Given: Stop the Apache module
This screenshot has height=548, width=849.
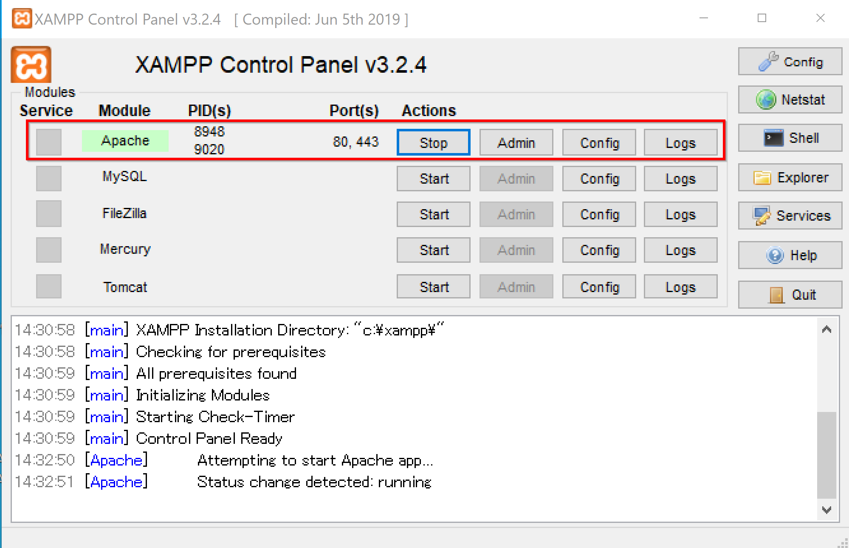Looking at the screenshot, I should (x=434, y=142).
